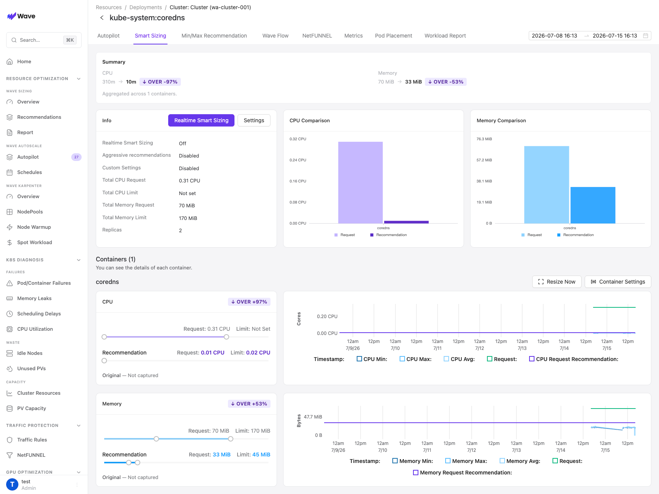Collapse the Traffic Protection section
This screenshot has height=494, width=659.
pyautogui.click(x=79, y=425)
